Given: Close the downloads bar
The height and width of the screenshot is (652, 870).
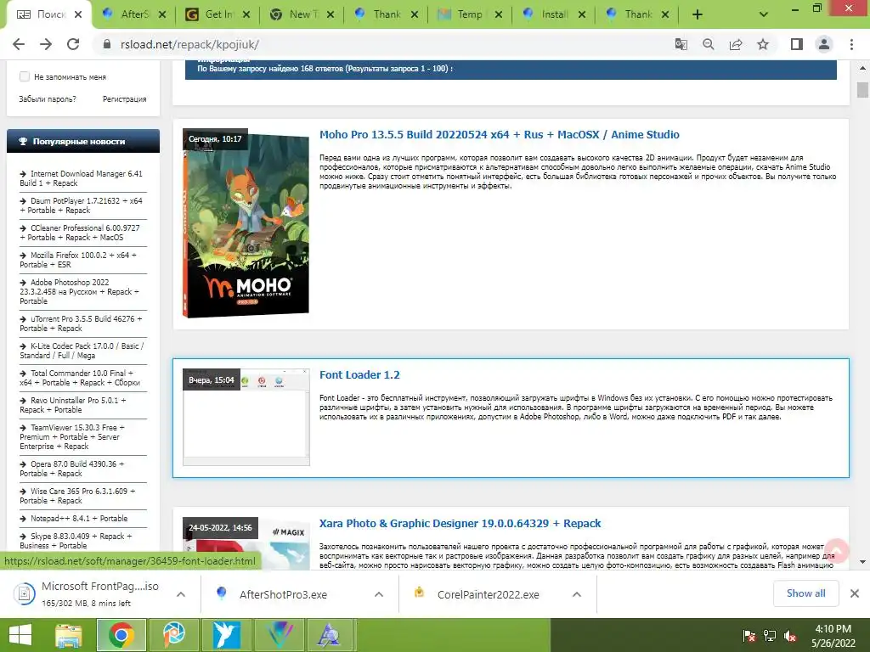Looking at the screenshot, I should [x=855, y=593].
